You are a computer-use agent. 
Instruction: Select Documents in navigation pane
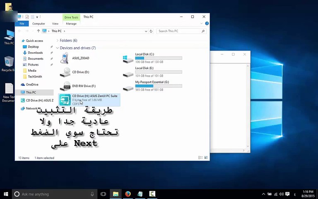[36, 59]
